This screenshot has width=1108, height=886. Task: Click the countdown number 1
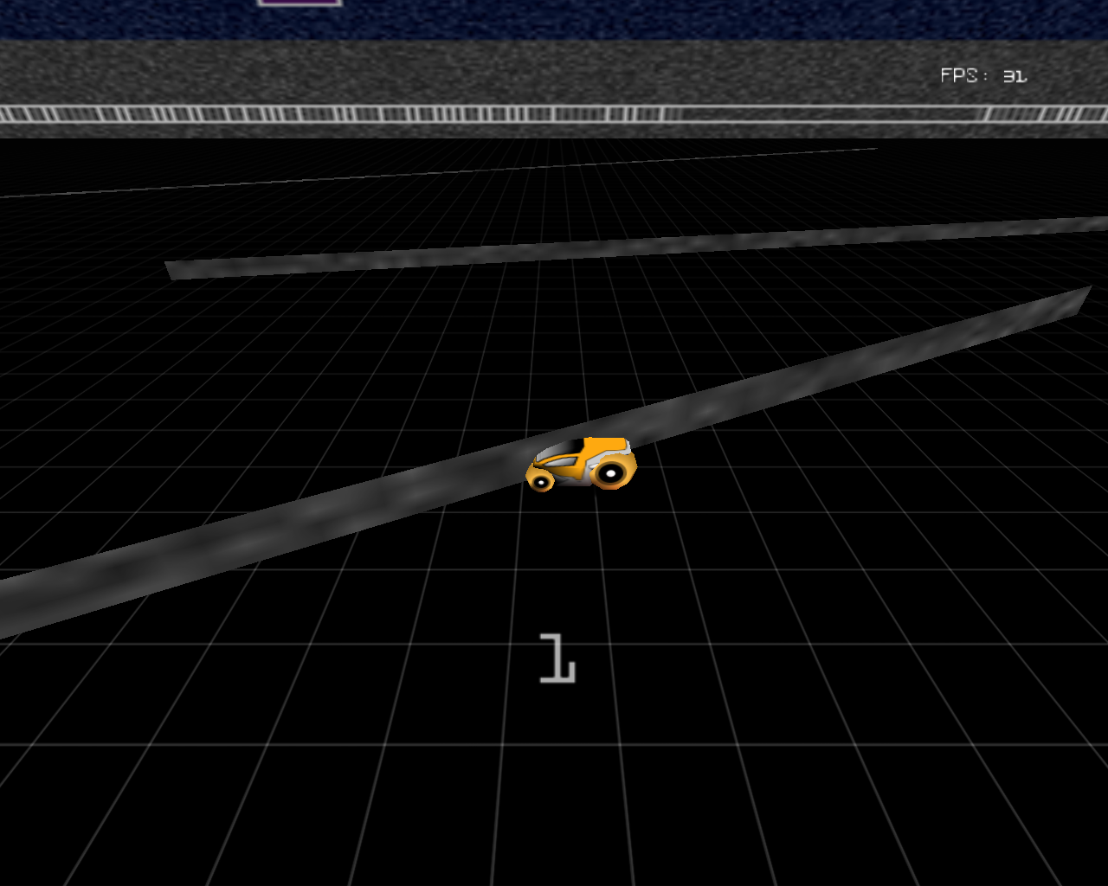[x=557, y=658]
